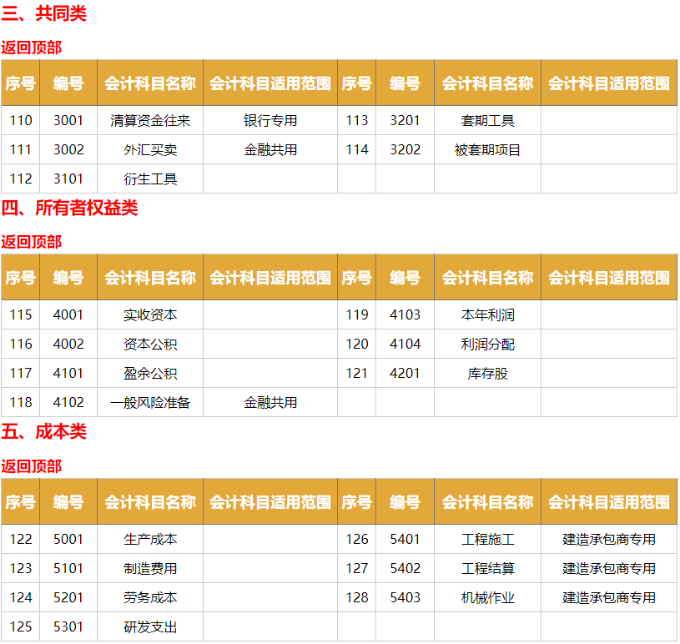The image size is (680, 644).
Task: Click the 工程施工 row's 建造承包商专用 cell
Action: [609, 540]
